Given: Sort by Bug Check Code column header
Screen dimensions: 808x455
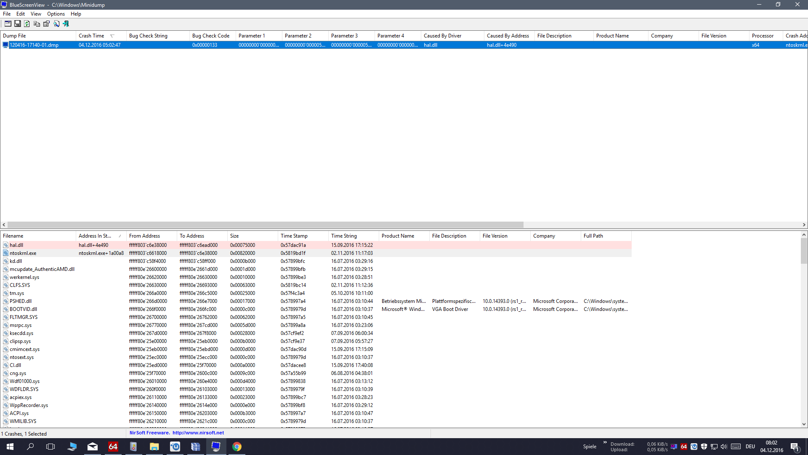Looking at the screenshot, I should 210,36.
